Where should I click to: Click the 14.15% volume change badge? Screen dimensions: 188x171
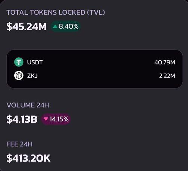56,119
